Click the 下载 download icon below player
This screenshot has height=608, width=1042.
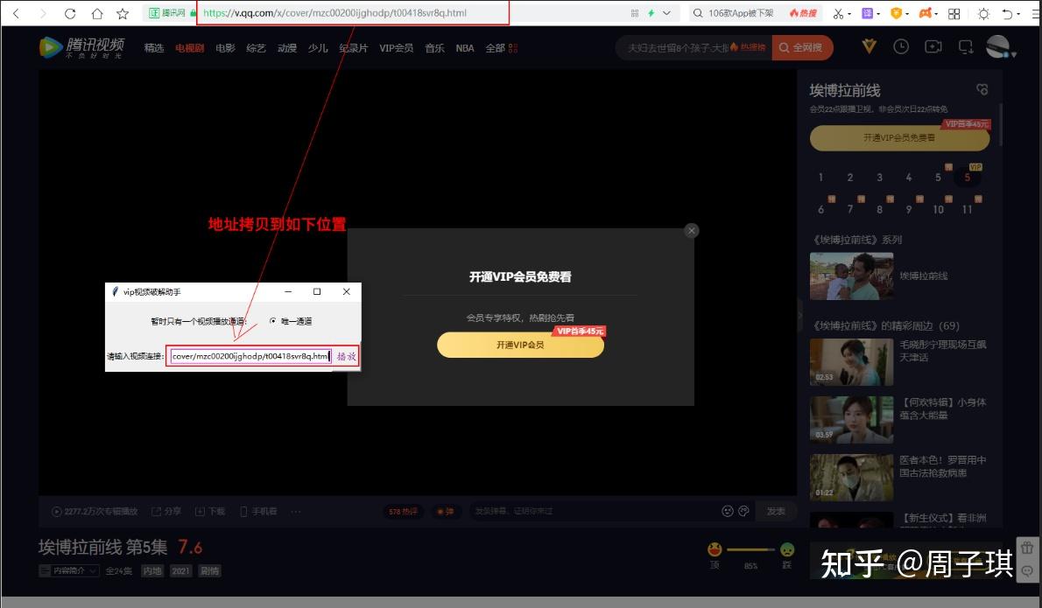[210, 511]
